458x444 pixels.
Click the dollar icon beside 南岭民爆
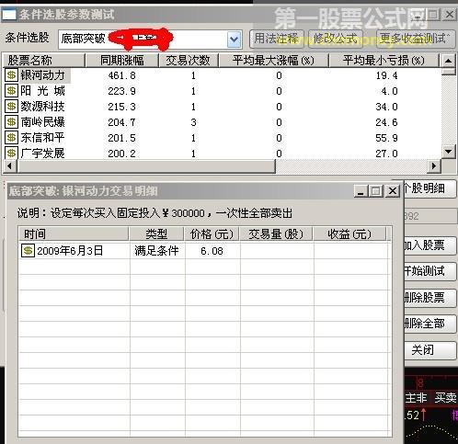coord(11,122)
